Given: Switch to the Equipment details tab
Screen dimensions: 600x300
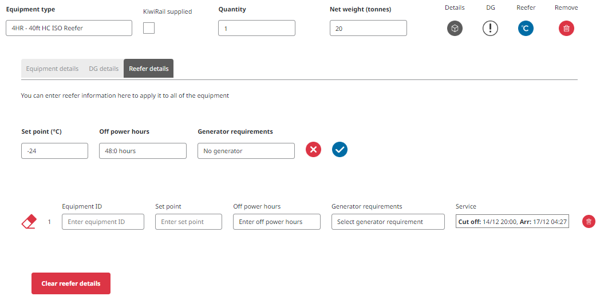Looking at the screenshot, I should click(x=52, y=69).
